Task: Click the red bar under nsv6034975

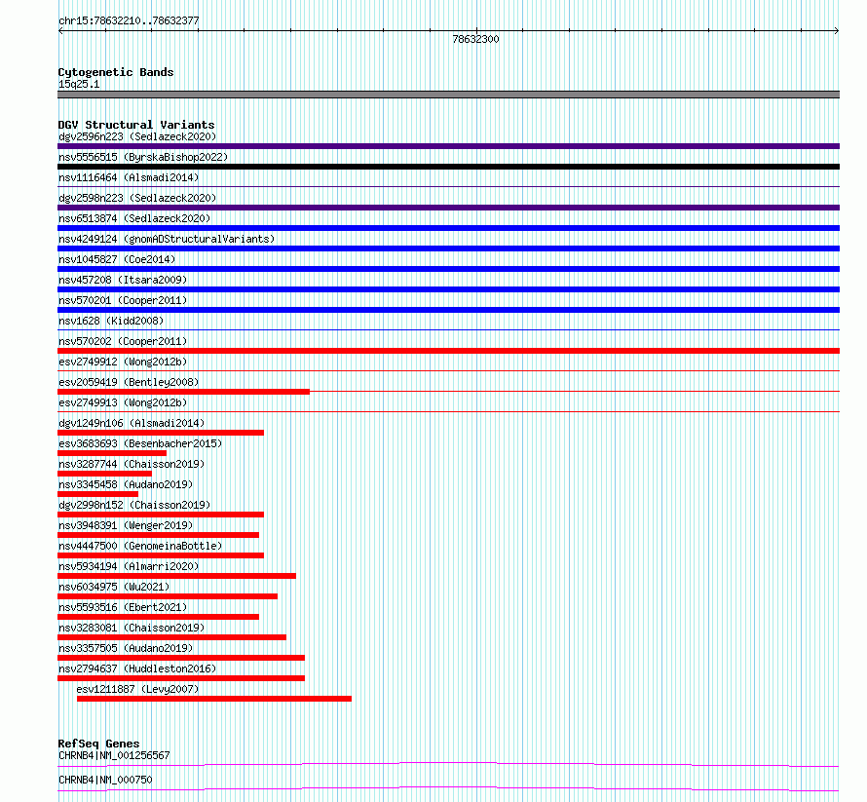Action: coord(168,596)
